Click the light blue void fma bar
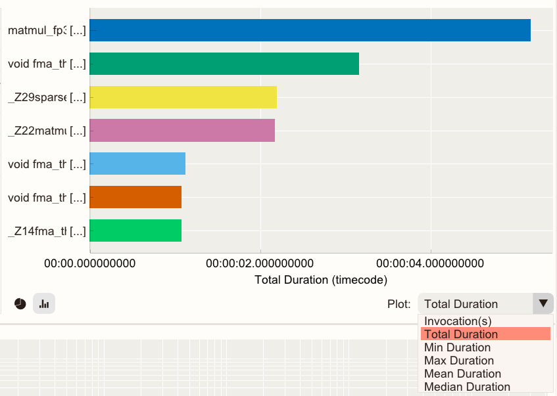 [137, 164]
